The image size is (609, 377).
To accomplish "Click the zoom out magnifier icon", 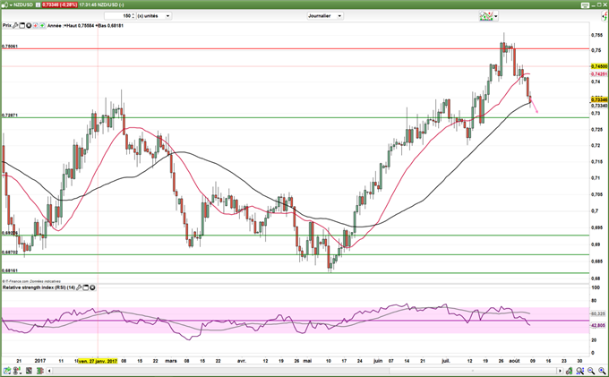I will click(591, 371).
